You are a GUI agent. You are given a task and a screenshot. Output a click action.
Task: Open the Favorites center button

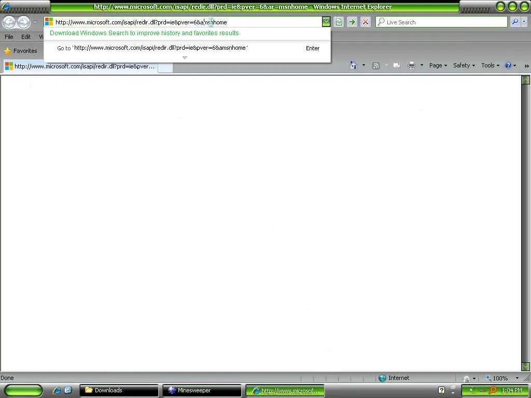pos(21,51)
